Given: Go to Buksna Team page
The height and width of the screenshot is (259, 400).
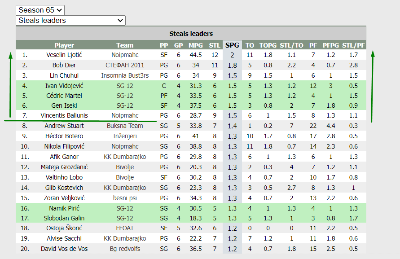Looking at the screenshot, I should click(x=125, y=126).
